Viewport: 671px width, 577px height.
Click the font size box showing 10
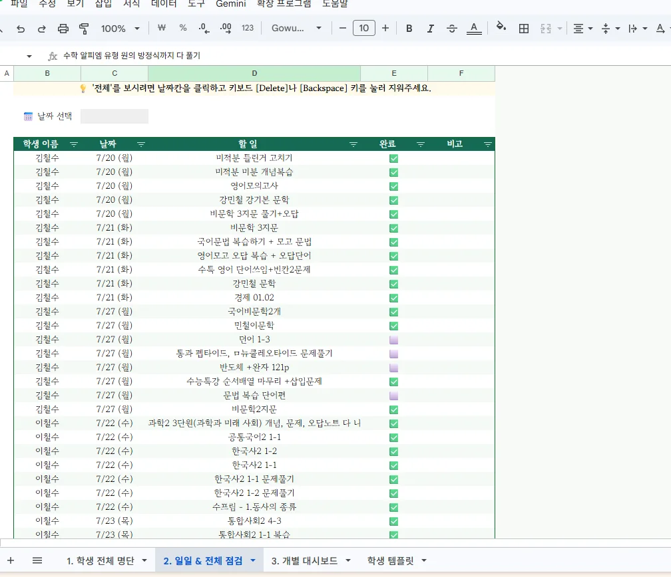(x=363, y=28)
